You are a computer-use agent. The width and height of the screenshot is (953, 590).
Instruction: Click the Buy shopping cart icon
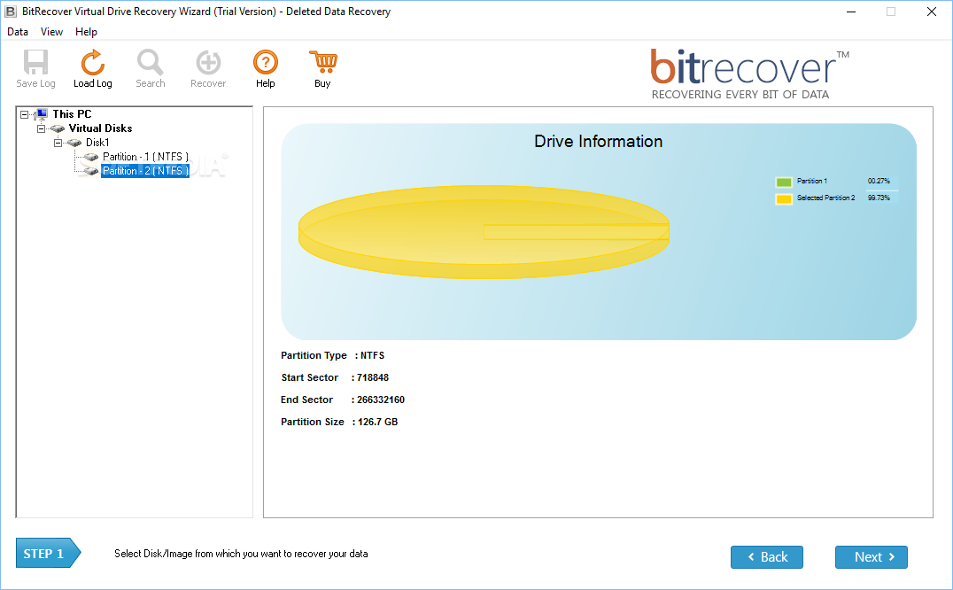(x=322, y=62)
